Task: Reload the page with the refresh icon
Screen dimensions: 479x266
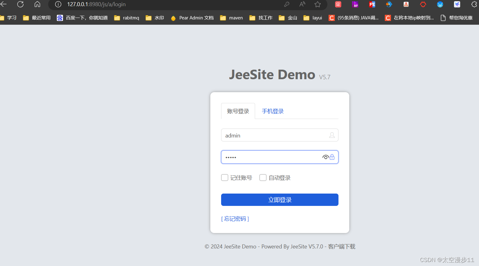Action: (20, 4)
